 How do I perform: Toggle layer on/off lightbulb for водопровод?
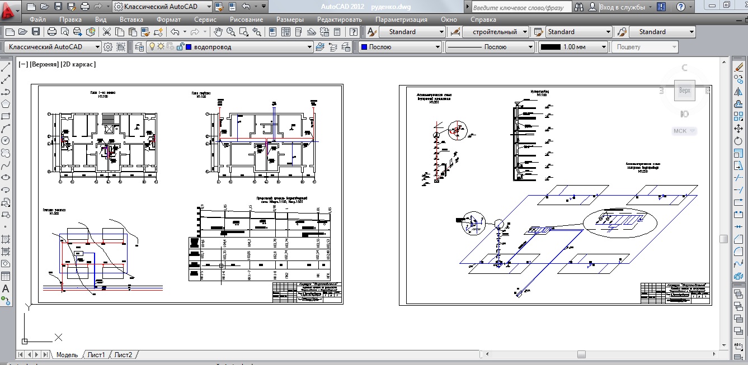[152, 47]
